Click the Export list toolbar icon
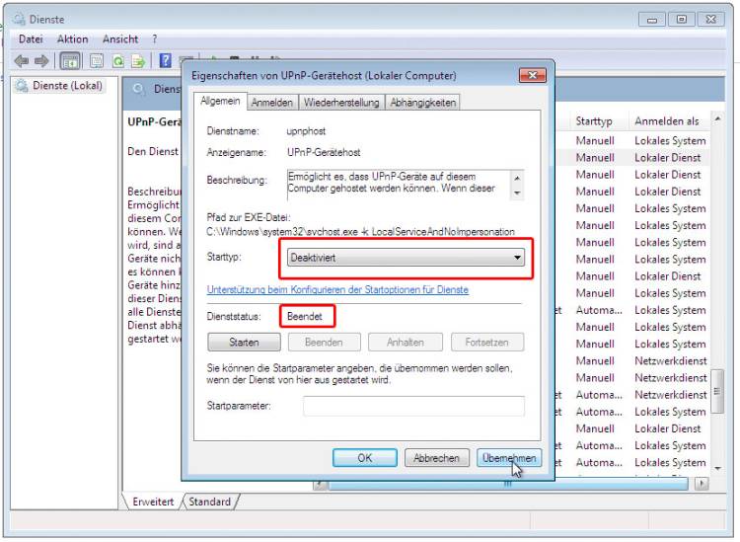Screen dimensions: 740x542 (137, 60)
